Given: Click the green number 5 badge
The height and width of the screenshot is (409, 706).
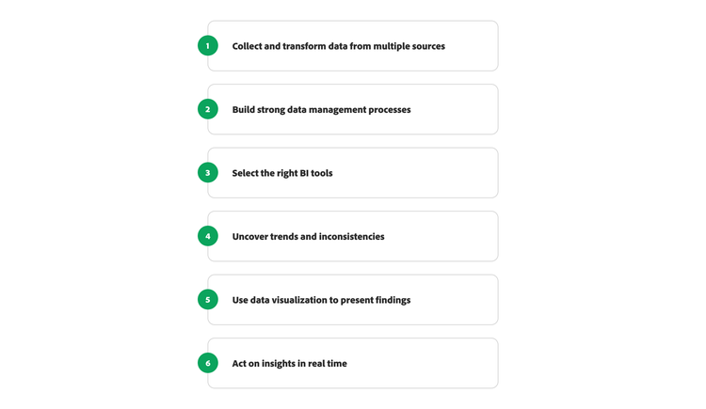Looking at the screenshot, I should (208, 300).
